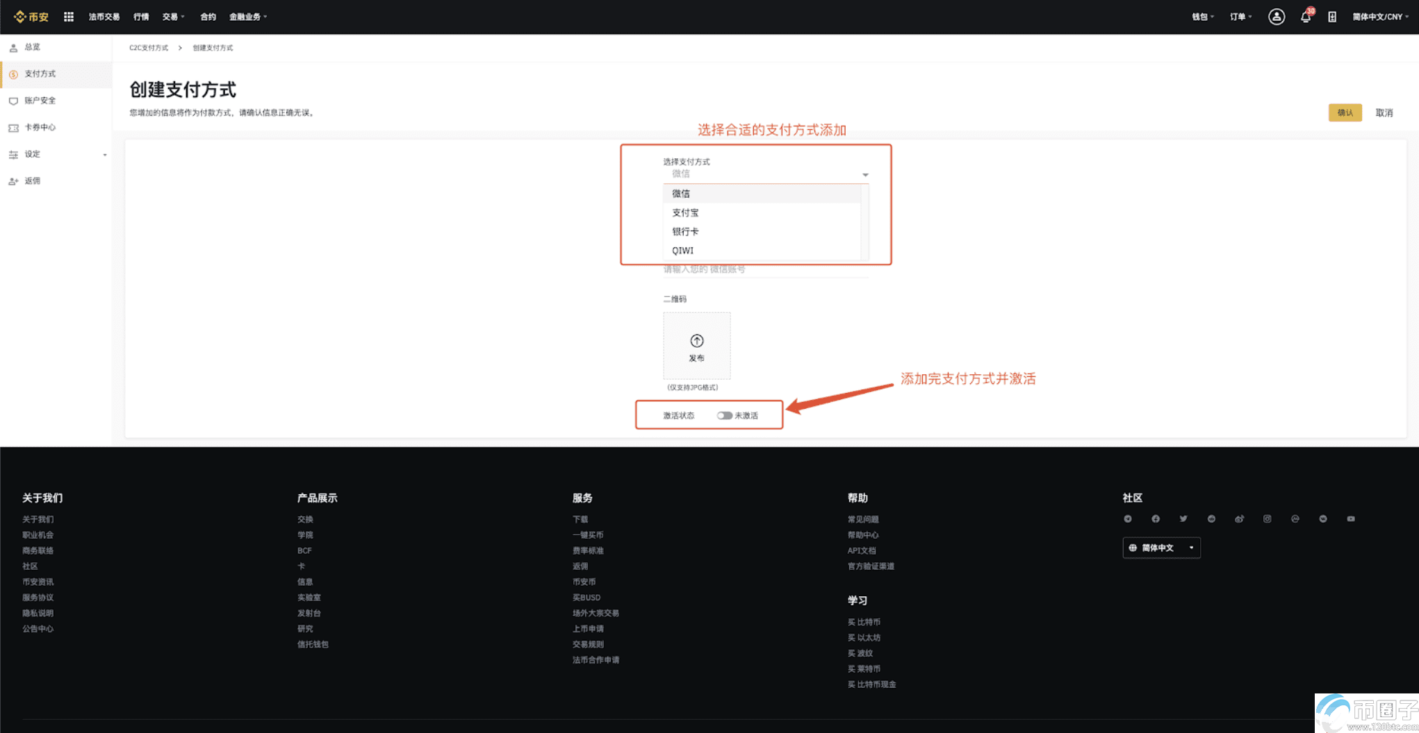Viewport: 1419px width, 733px height.
Task: Click the 微信账号 input field
Action: point(766,269)
